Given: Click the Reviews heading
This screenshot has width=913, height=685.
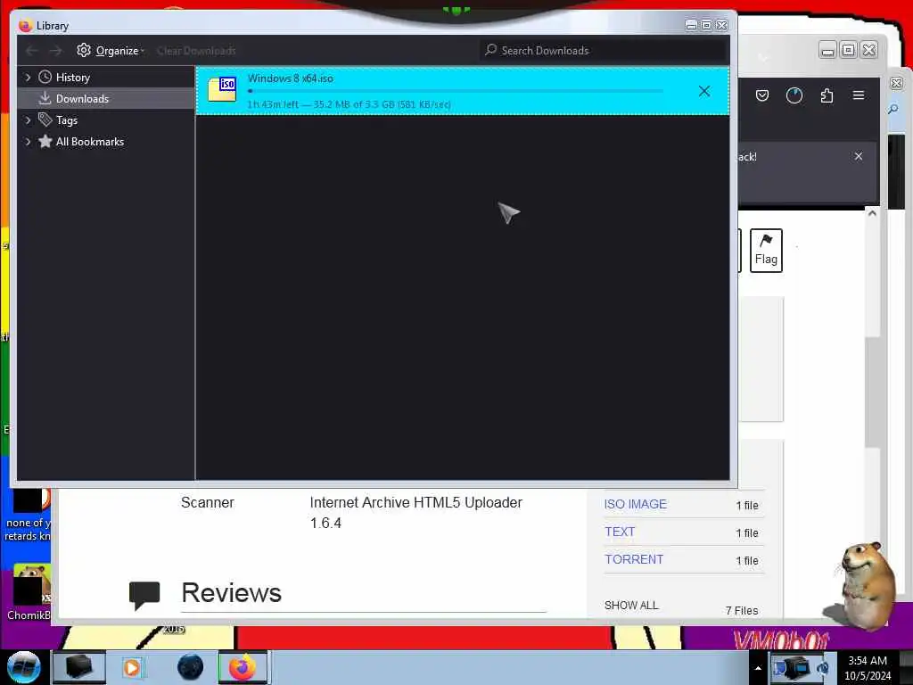Looking at the screenshot, I should click(231, 593).
